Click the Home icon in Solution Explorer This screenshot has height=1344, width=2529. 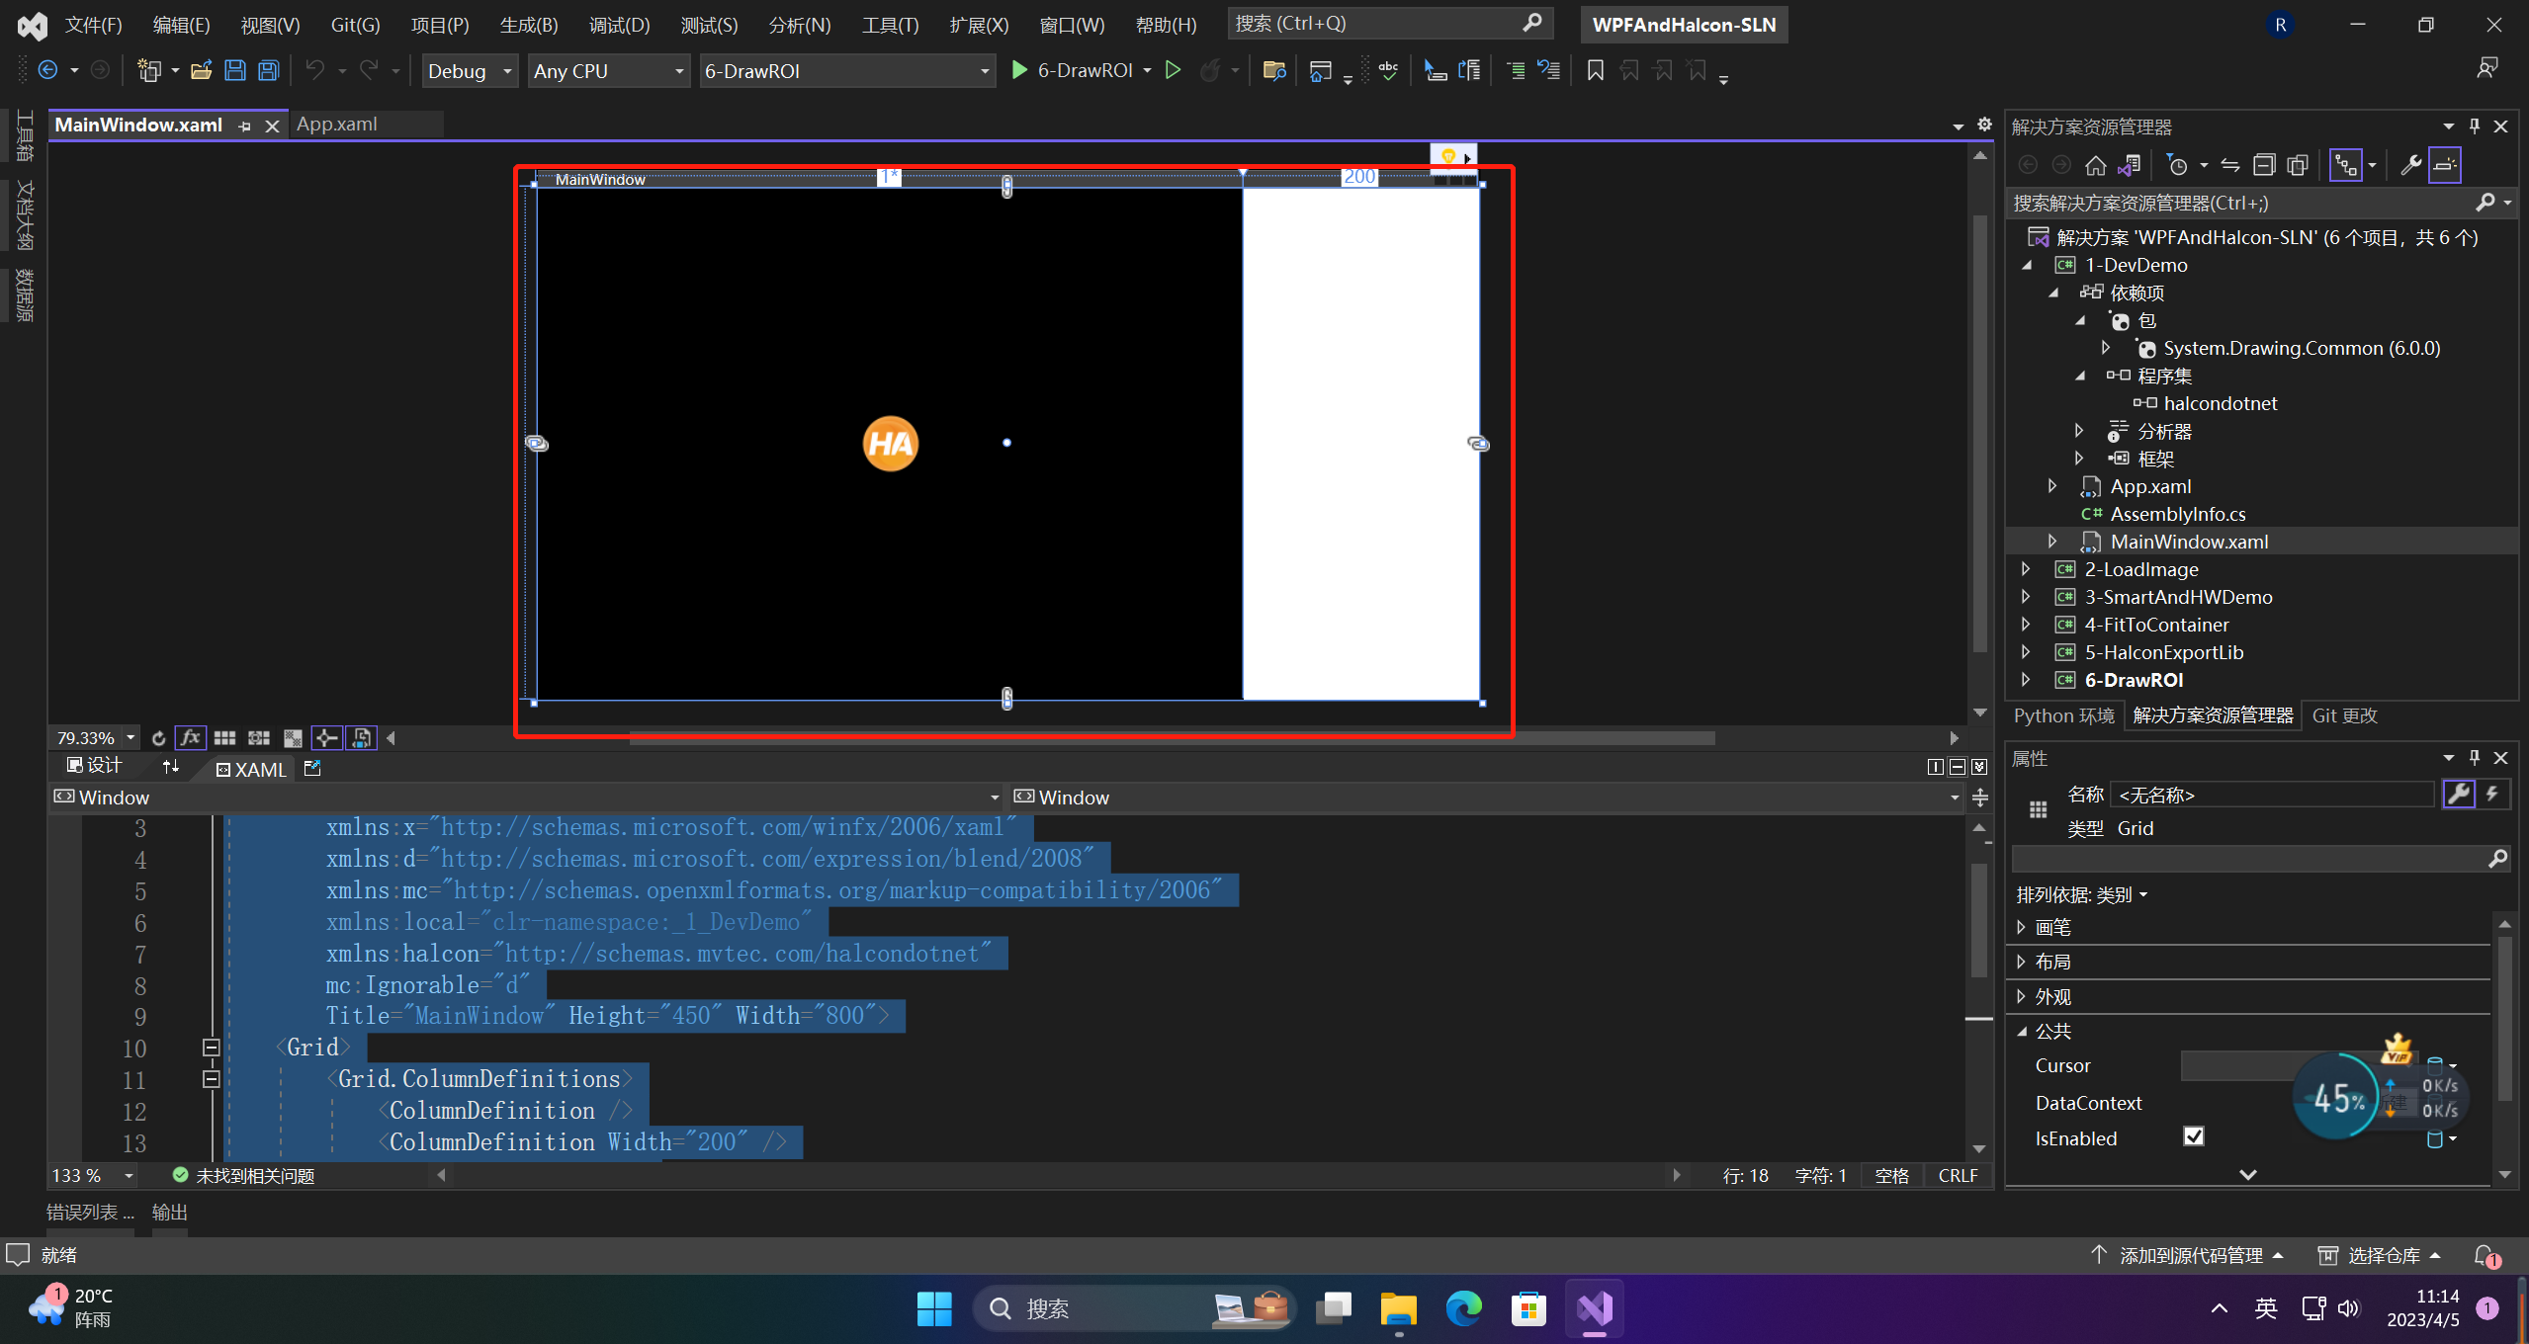click(2095, 165)
